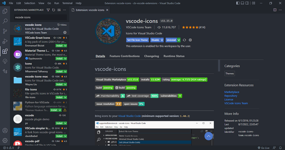Open editor More Actions ellipsis

tap(280, 10)
